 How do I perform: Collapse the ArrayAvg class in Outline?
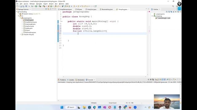152,16
